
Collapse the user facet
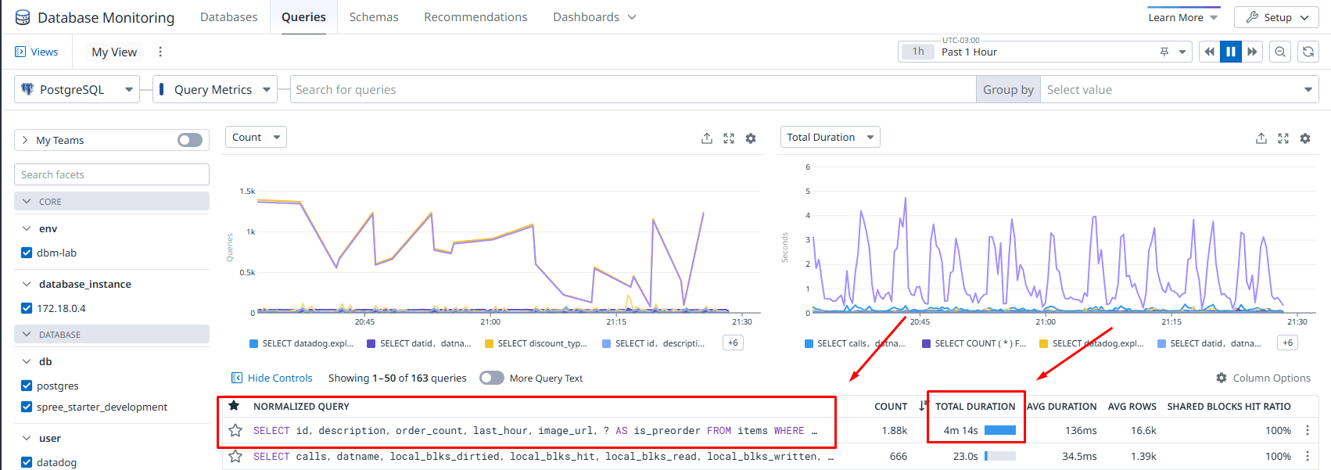pyautogui.click(x=27, y=438)
